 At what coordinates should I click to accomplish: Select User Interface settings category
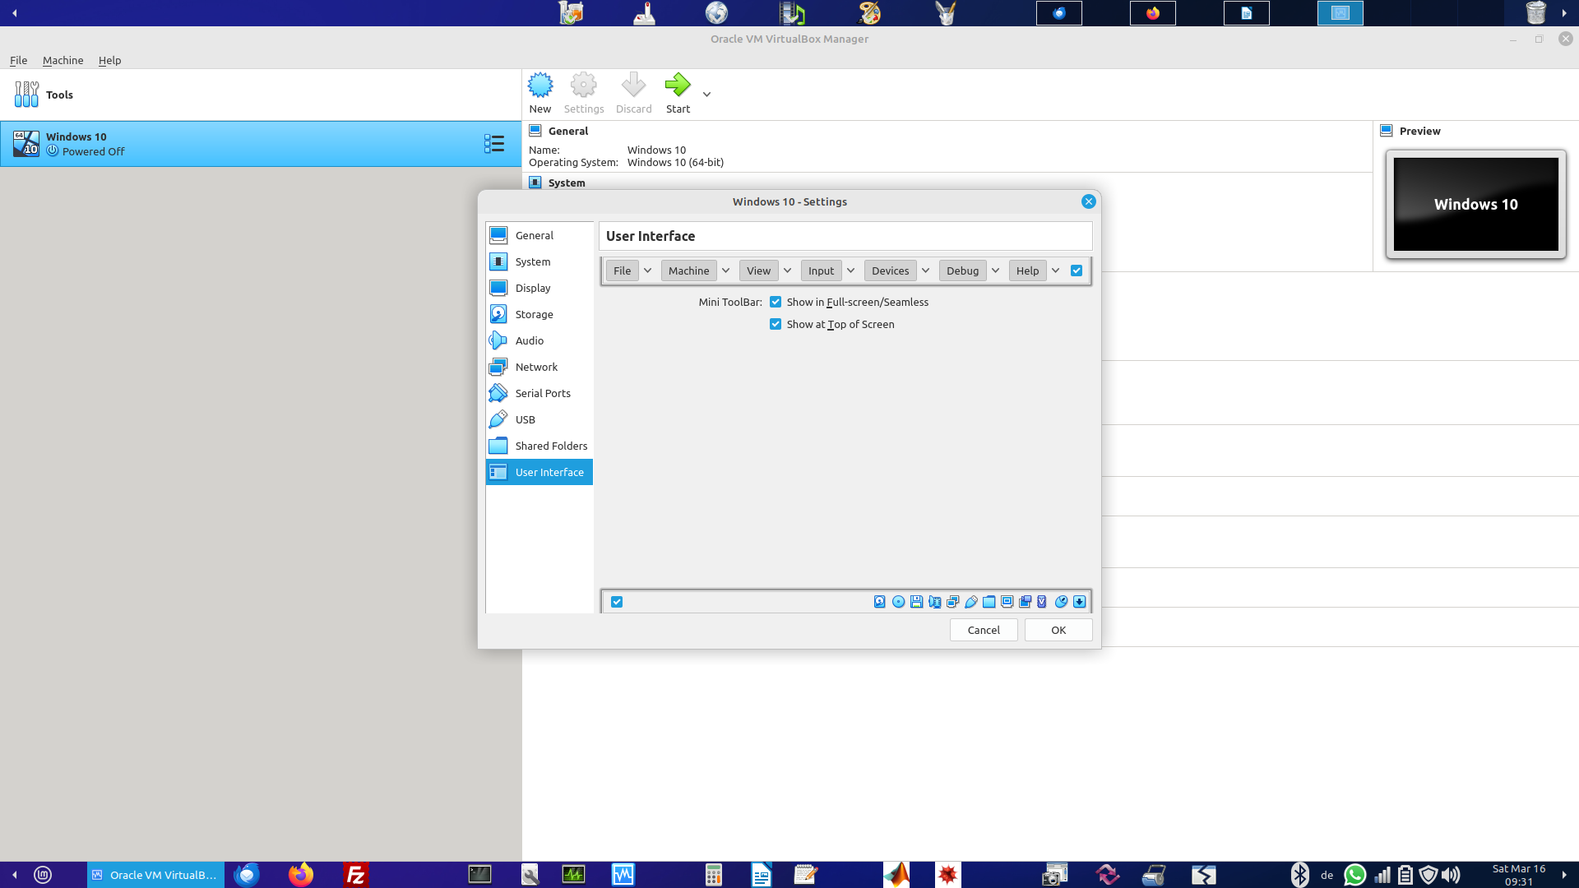(539, 472)
